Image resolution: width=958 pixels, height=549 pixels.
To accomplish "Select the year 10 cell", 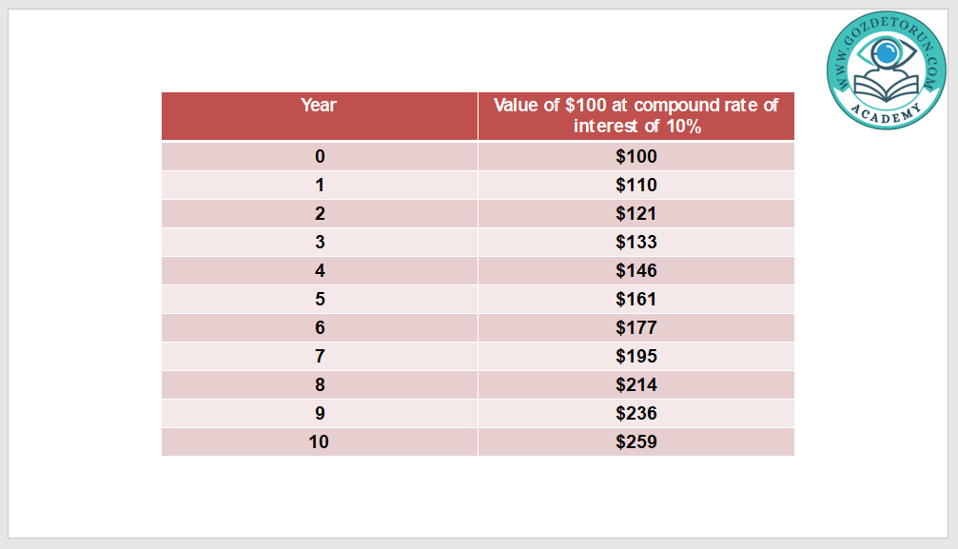I will pyautogui.click(x=319, y=441).
